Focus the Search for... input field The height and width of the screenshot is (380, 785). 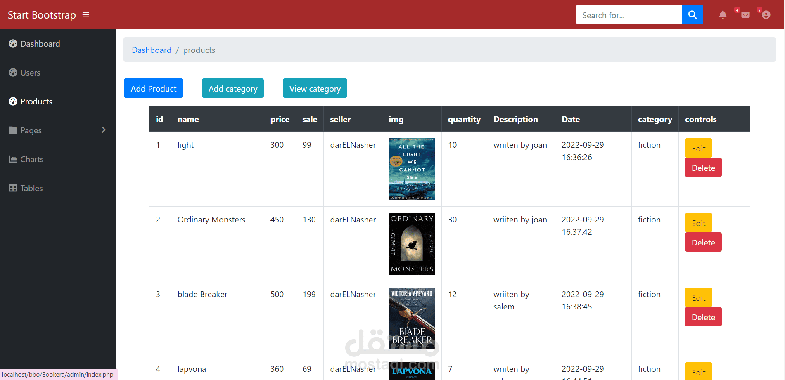tap(628, 15)
